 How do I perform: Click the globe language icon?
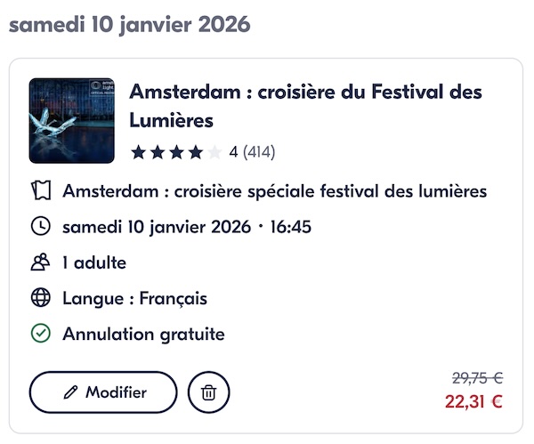(x=41, y=298)
